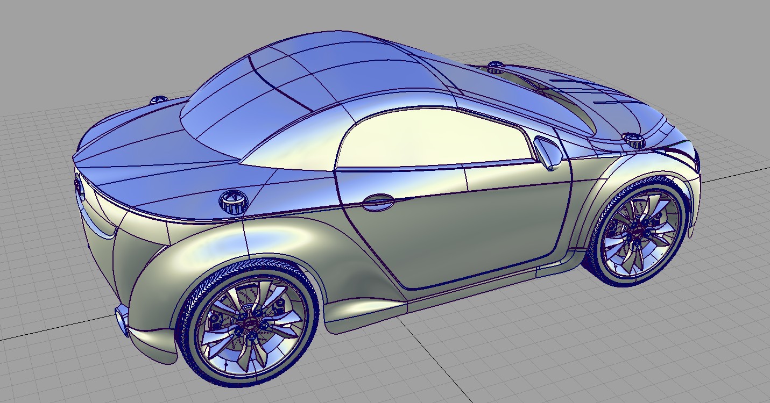The image size is (770, 403).
Task: Select the side mirror on the door
Action: [x=547, y=153]
